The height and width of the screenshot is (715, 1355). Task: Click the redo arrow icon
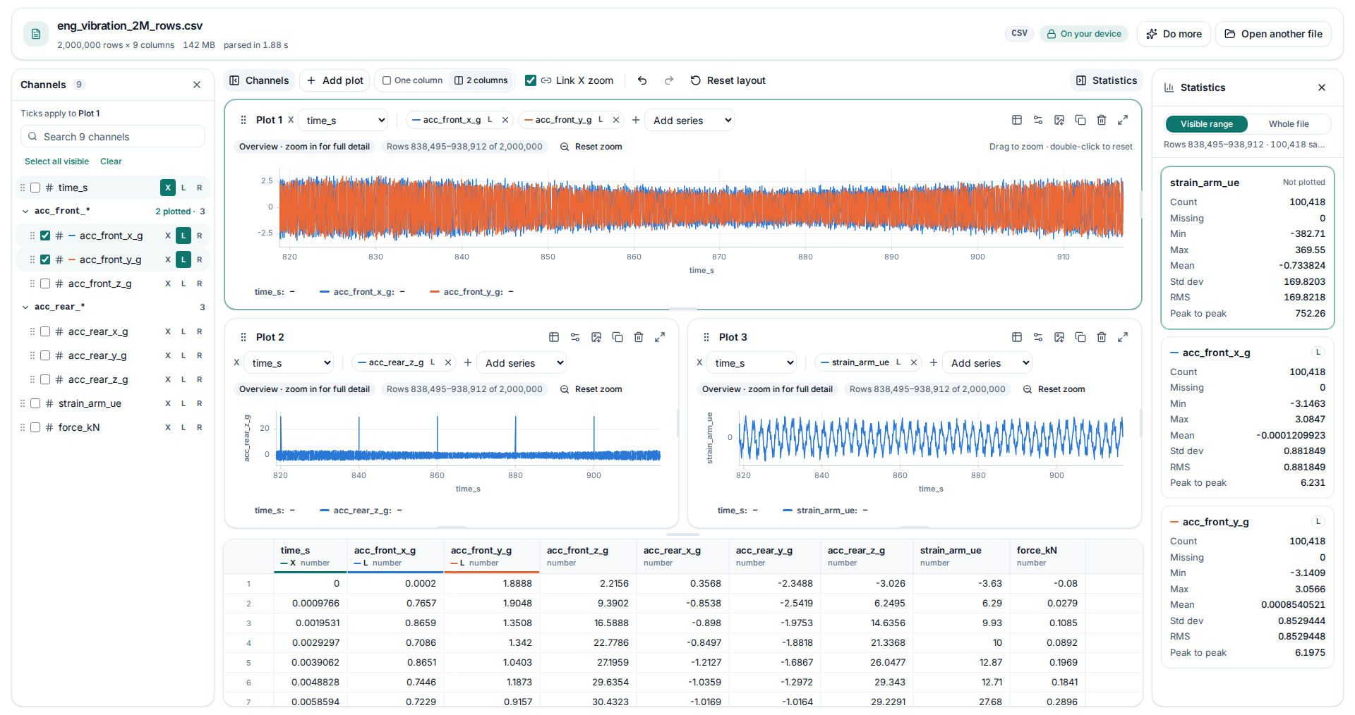tap(669, 80)
